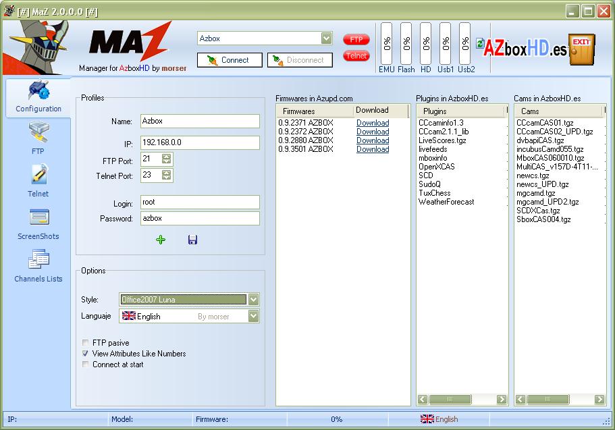
Task: Click the IP address input field
Action: click(200, 143)
